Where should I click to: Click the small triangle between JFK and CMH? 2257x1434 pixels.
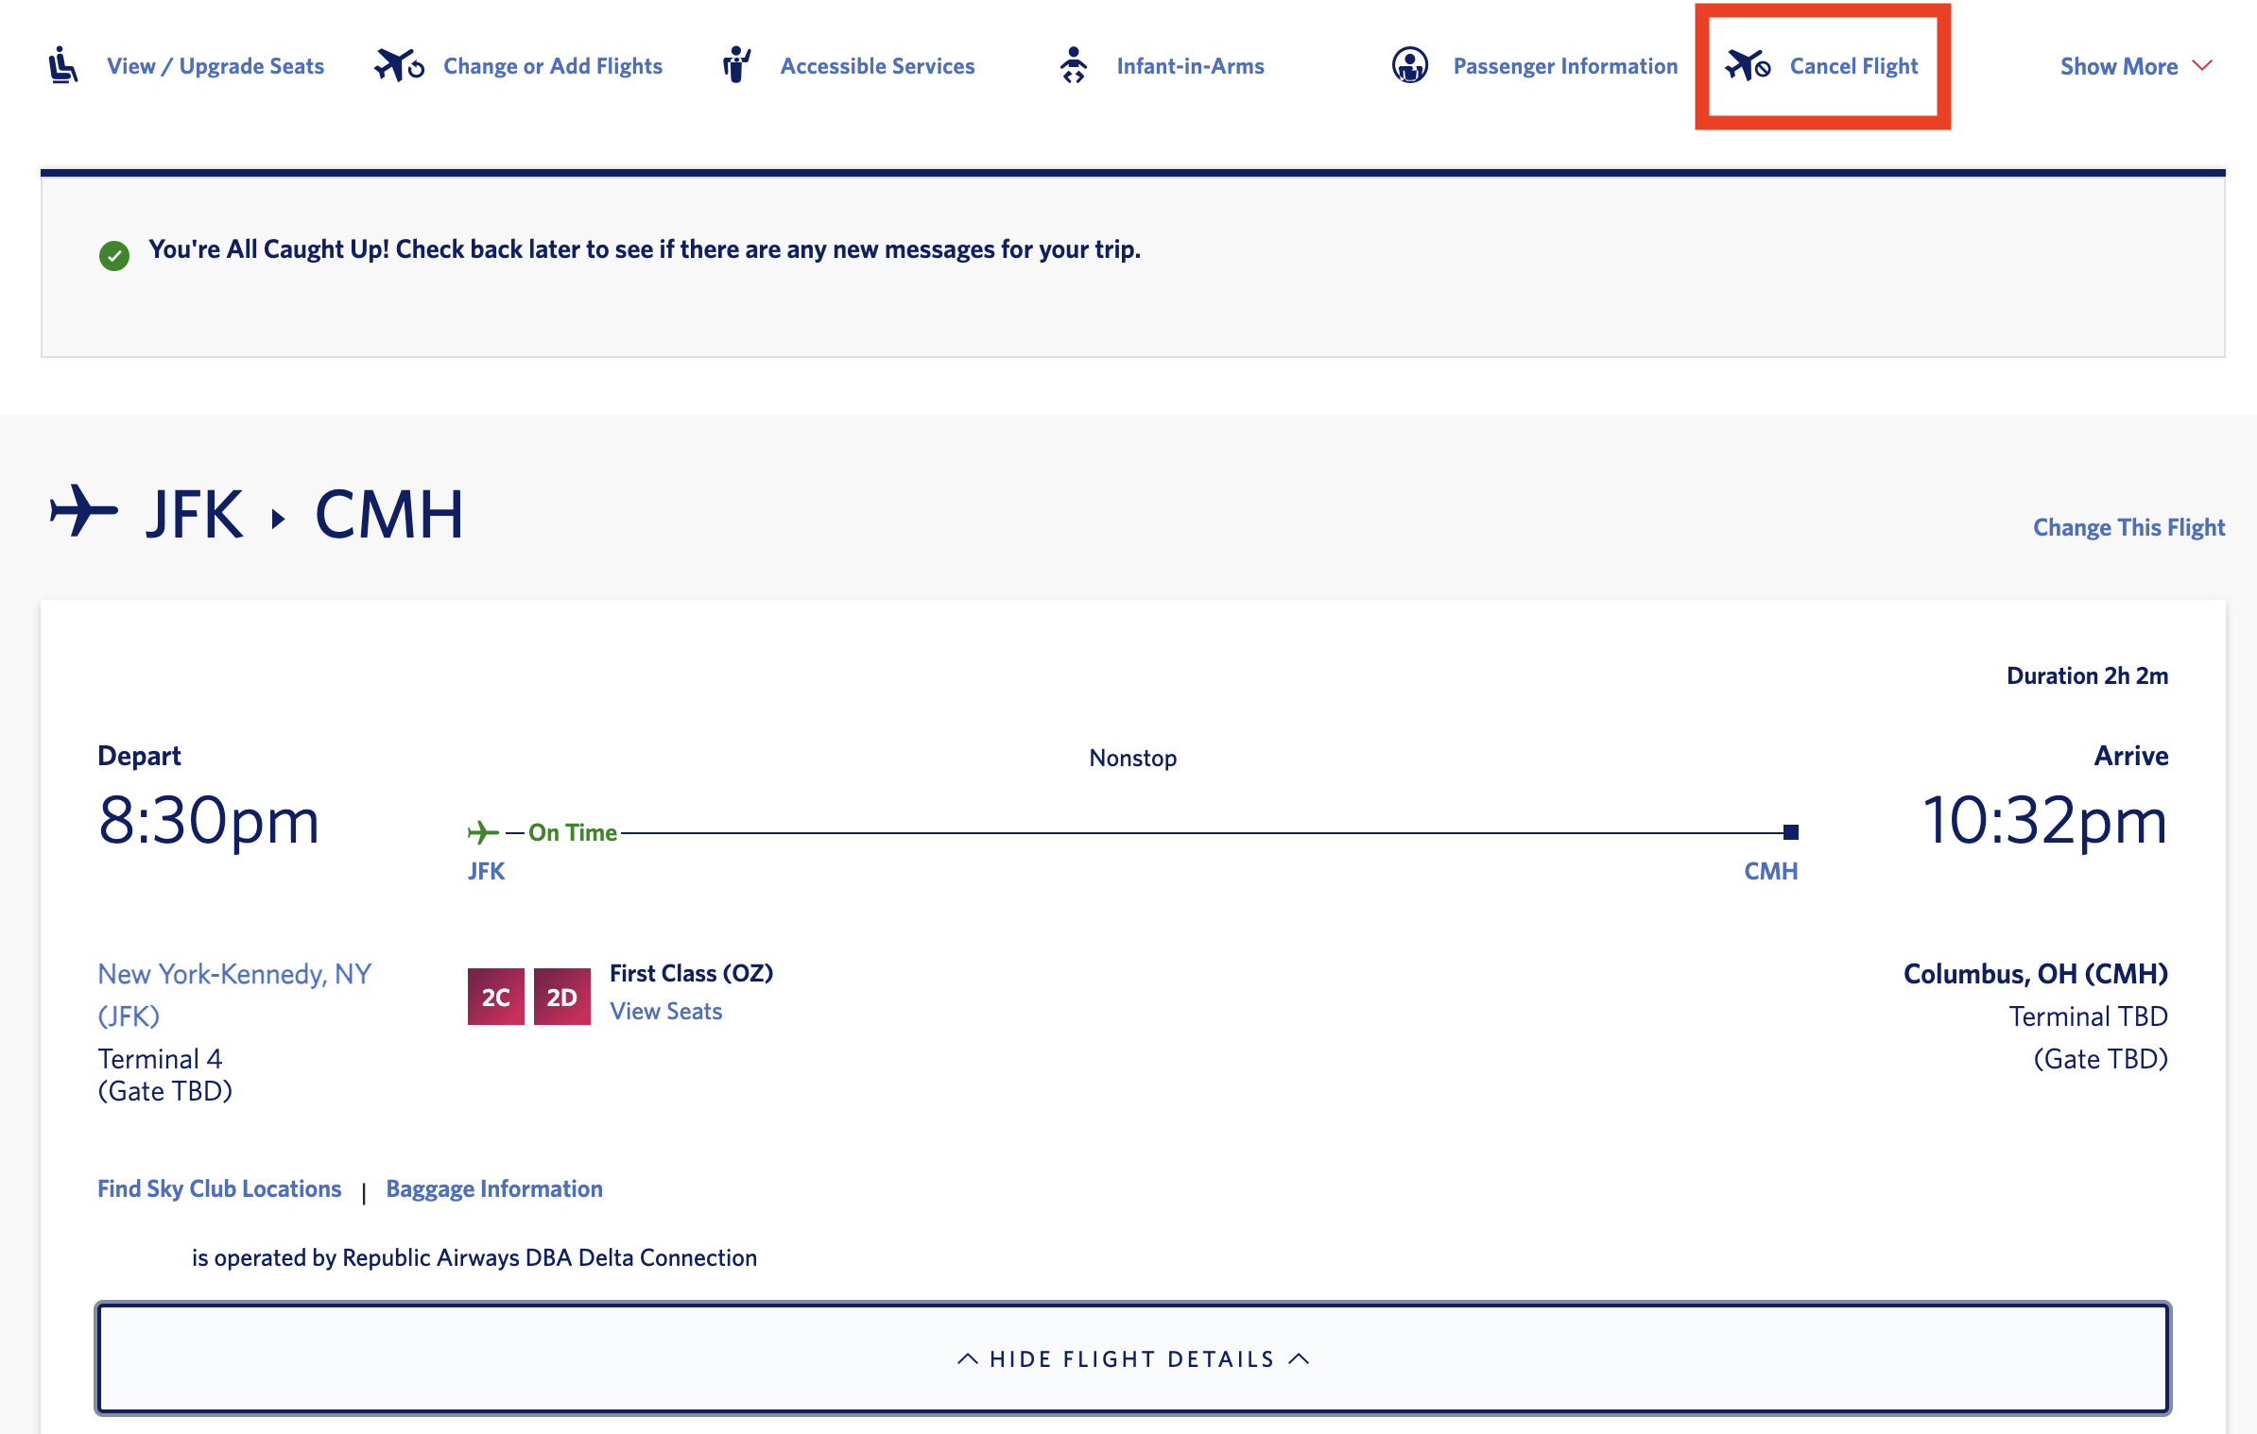(x=278, y=519)
